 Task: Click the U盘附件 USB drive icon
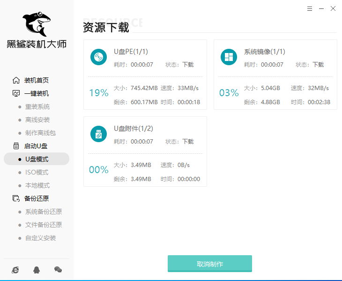pos(98,134)
